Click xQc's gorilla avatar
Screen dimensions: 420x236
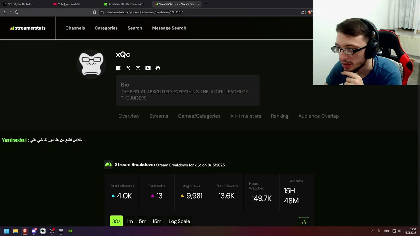pyautogui.click(x=92, y=64)
